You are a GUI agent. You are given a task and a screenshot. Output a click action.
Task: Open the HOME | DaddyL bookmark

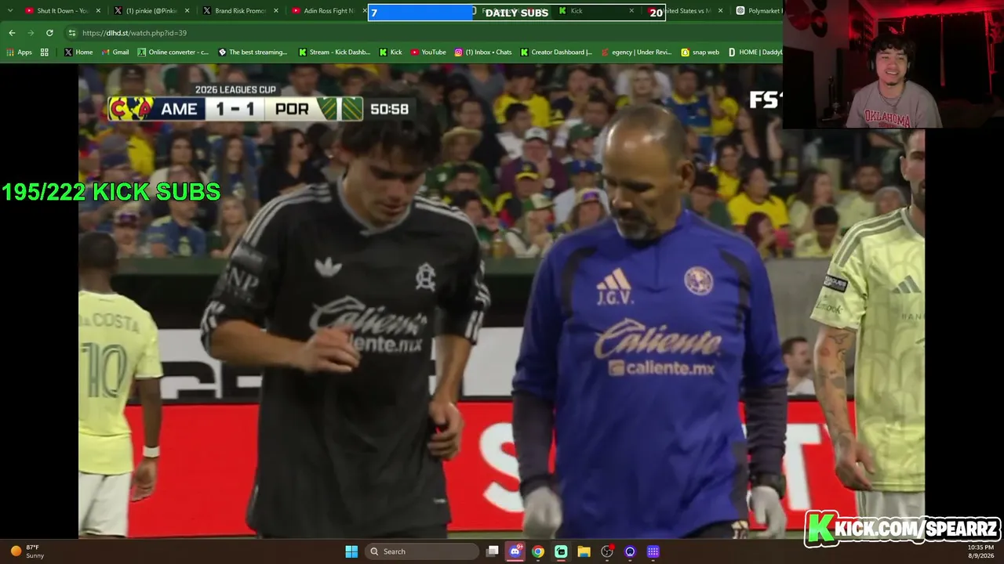tap(755, 52)
